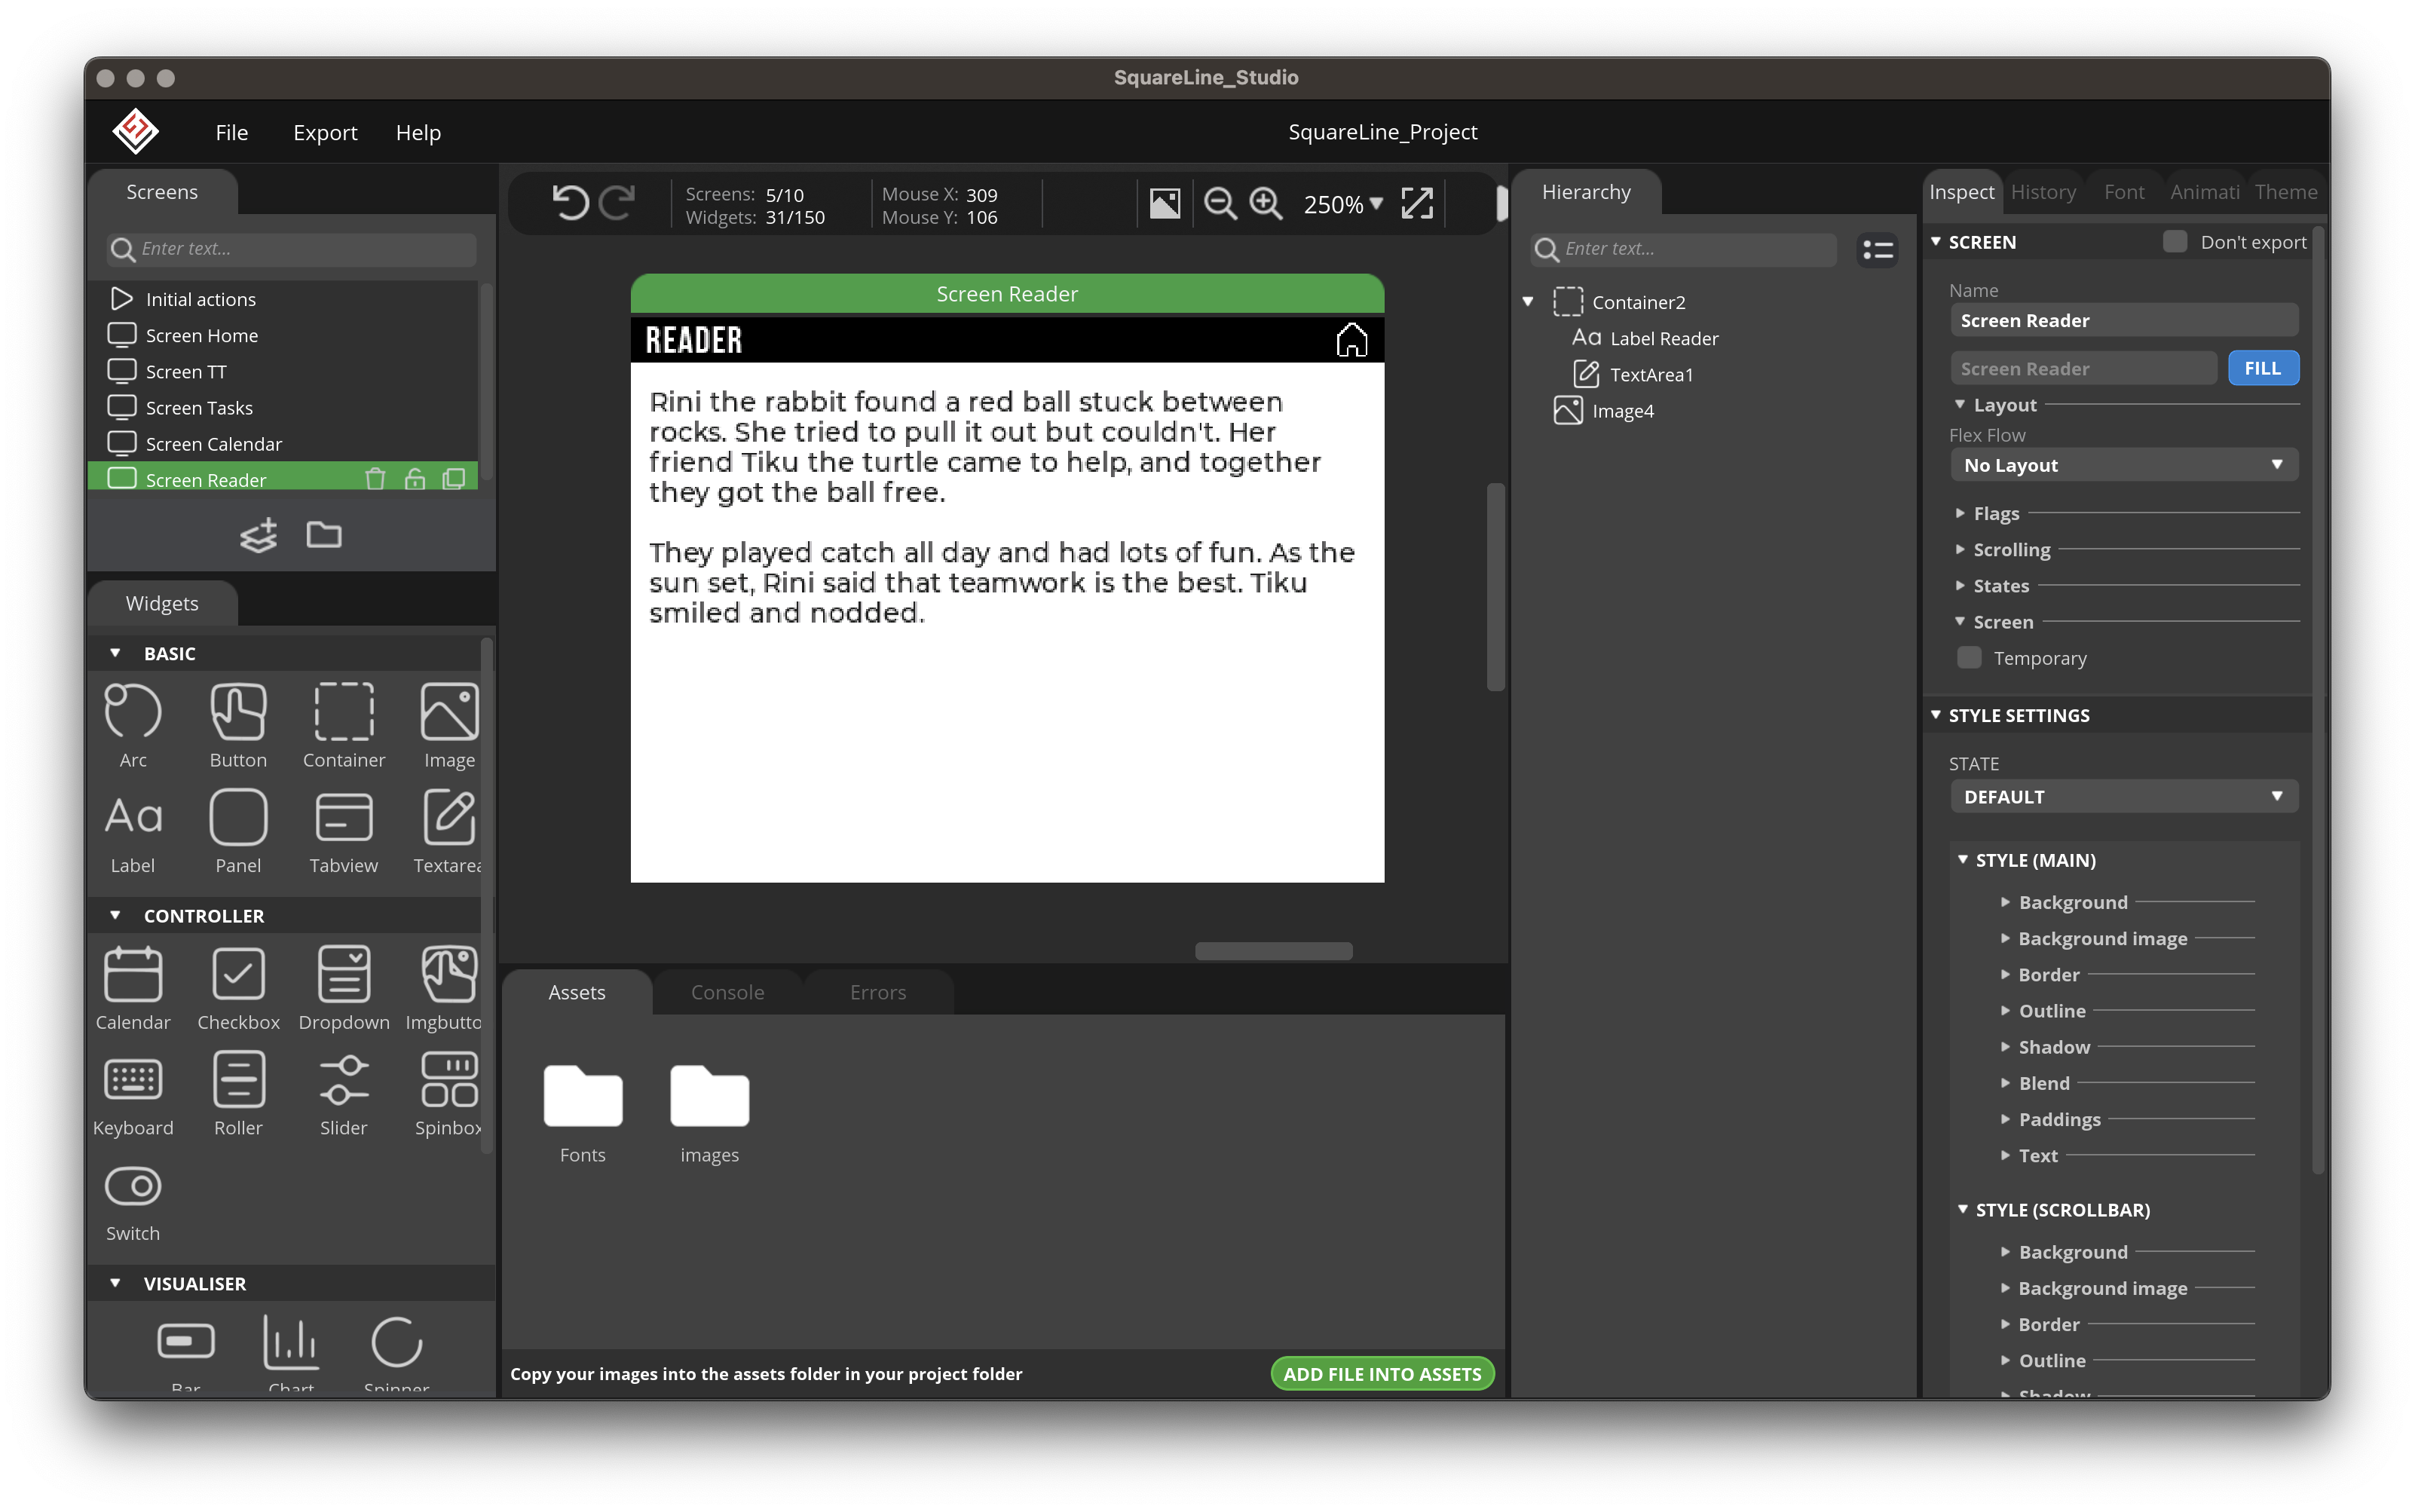2415x1512 pixels.
Task: Click the undo arrow icon
Action: pos(570,203)
